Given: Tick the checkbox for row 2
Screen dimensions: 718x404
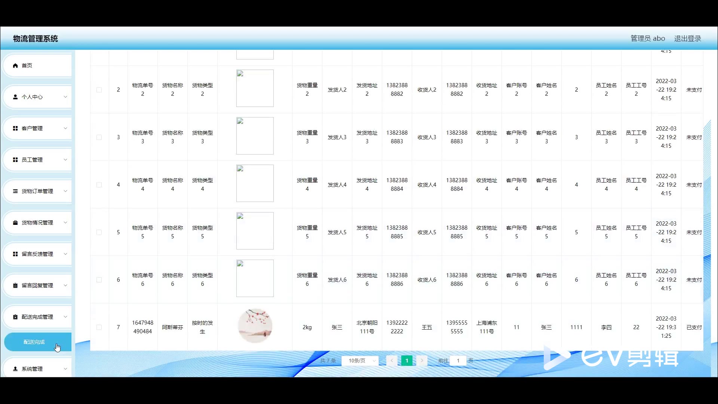Looking at the screenshot, I should 99,90.
